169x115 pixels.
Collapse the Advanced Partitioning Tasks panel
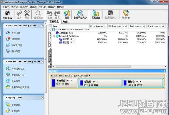42,62
